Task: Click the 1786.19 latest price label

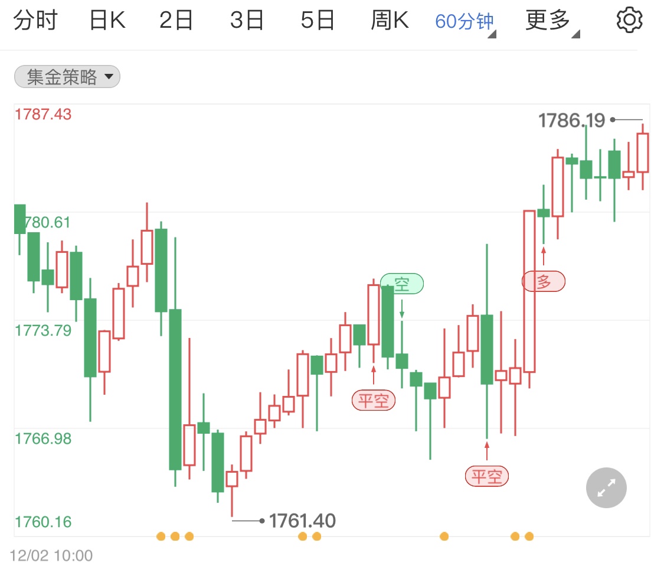Action: (x=571, y=121)
